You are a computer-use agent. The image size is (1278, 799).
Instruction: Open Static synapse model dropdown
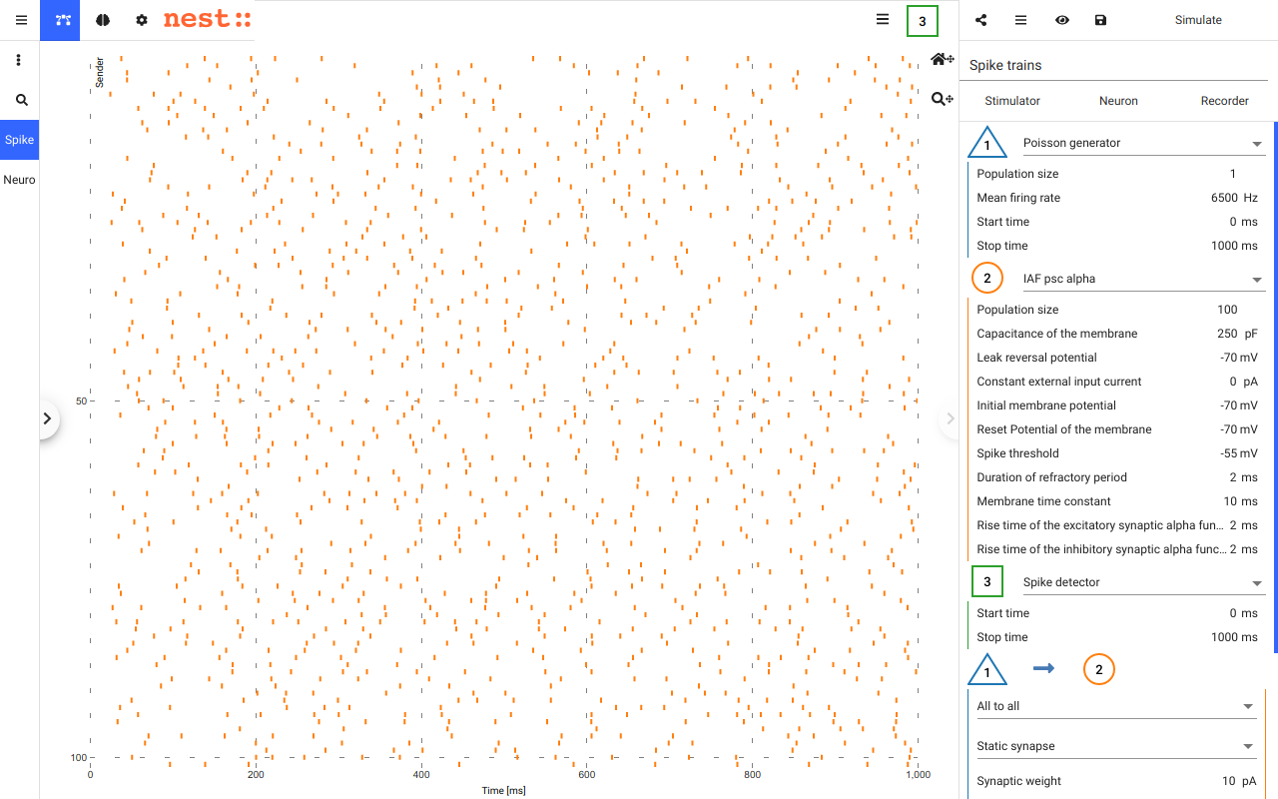(1116, 746)
